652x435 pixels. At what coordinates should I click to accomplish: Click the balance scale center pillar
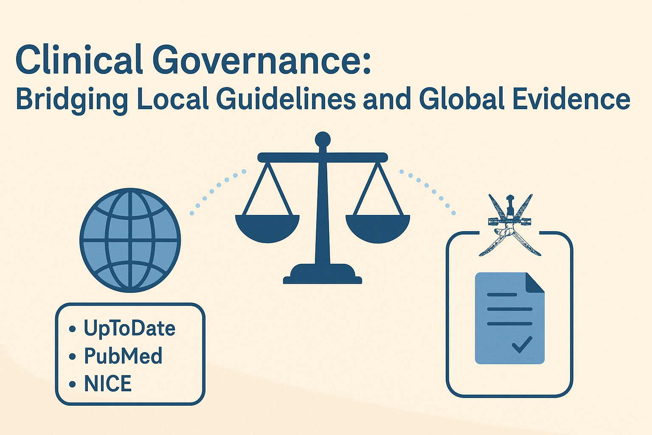[322, 212]
